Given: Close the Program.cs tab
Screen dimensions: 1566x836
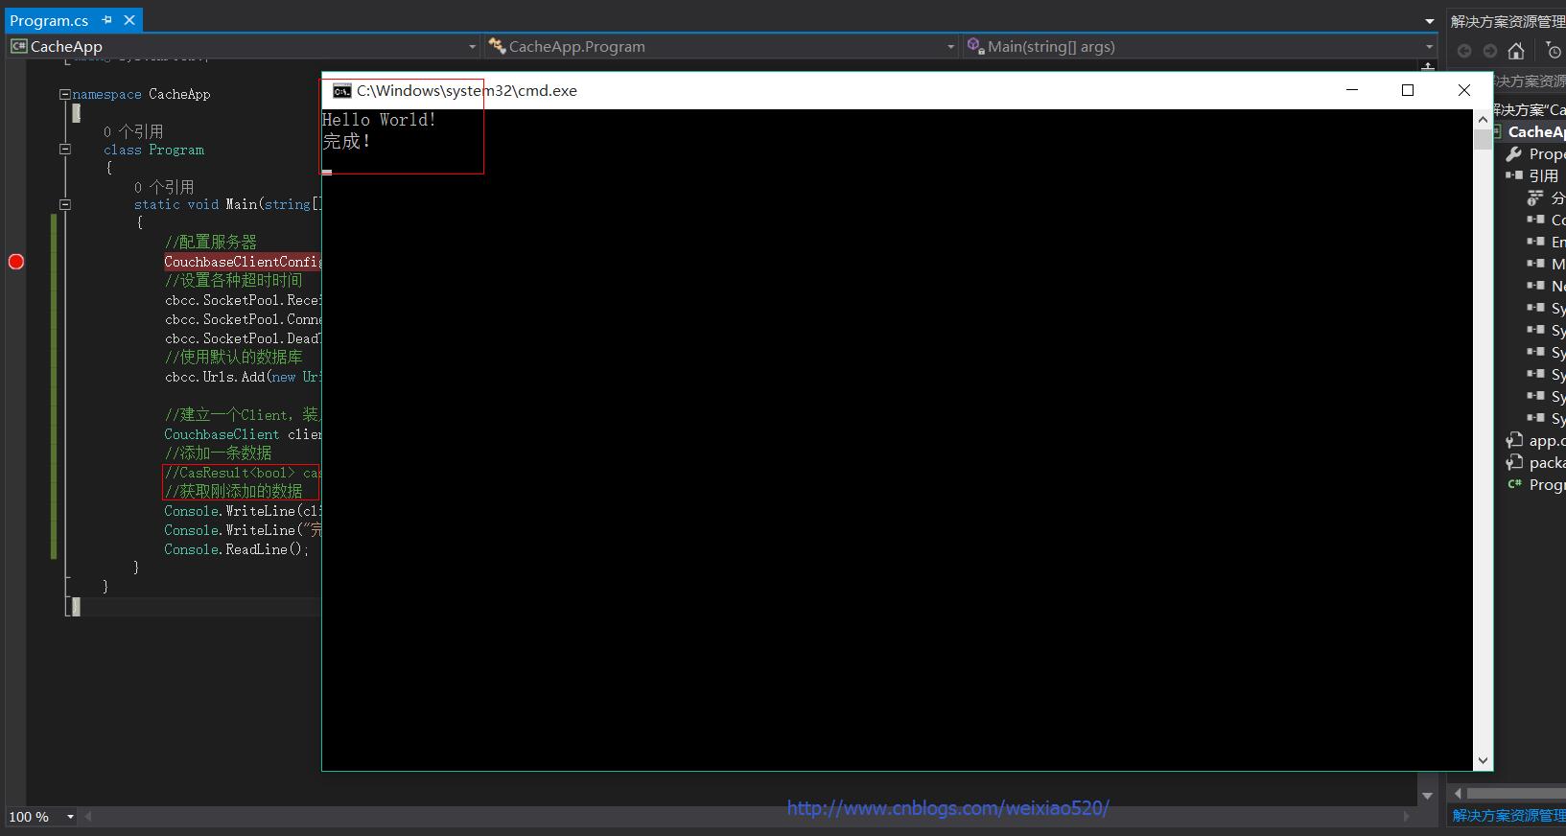Looking at the screenshot, I should (129, 20).
